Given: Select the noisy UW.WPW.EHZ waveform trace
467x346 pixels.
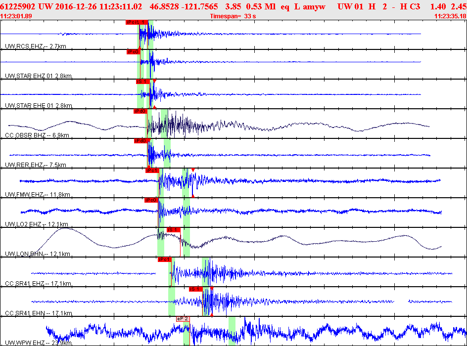Looking at the screenshot, I should click(256, 331).
